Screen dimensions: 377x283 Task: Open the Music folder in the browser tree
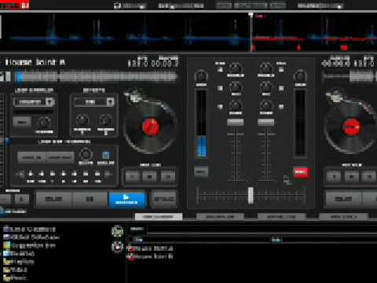coord(15,277)
